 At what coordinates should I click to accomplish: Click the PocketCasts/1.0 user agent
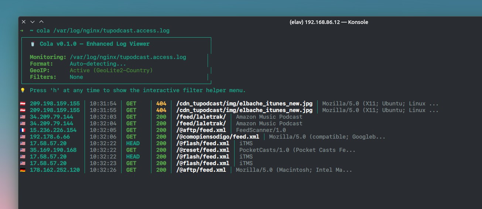click(297, 150)
